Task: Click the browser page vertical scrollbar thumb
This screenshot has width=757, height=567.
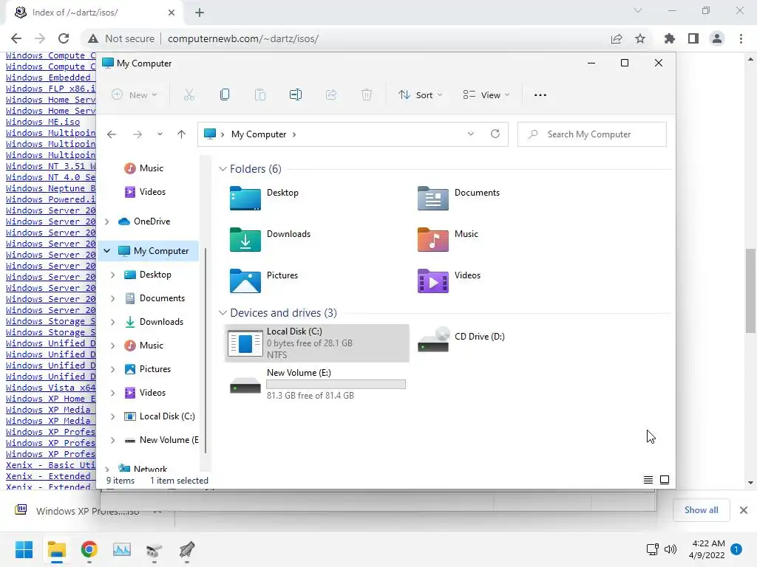Action: click(x=750, y=291)
